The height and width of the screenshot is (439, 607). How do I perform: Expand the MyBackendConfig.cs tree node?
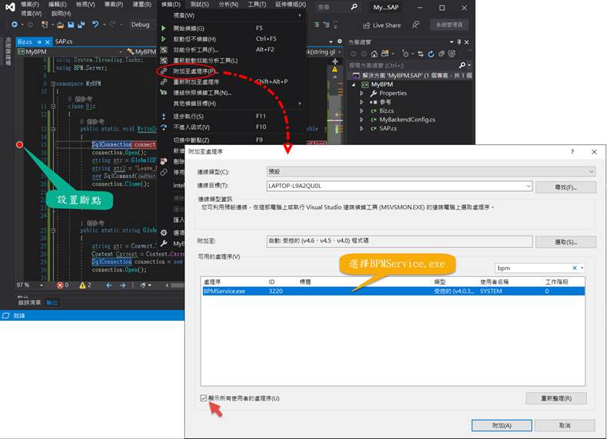point(362,120)
